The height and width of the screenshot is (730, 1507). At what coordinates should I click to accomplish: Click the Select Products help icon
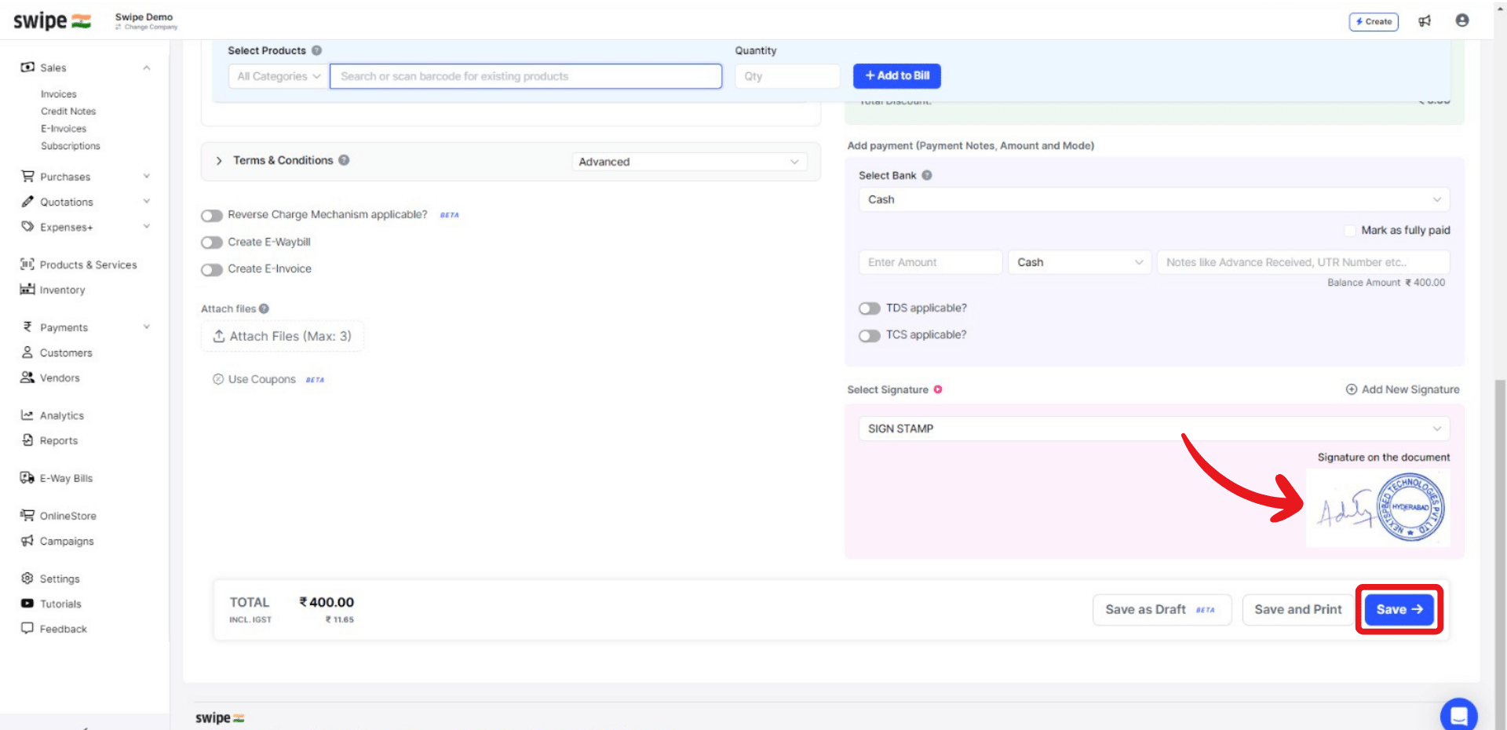tap(316, 50)
